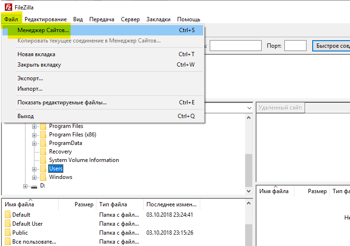The width and height of the screenshot is (350, 246).
Task: Expand the Windows tree node
Action: pyautogui.click(x=34, y=178)
